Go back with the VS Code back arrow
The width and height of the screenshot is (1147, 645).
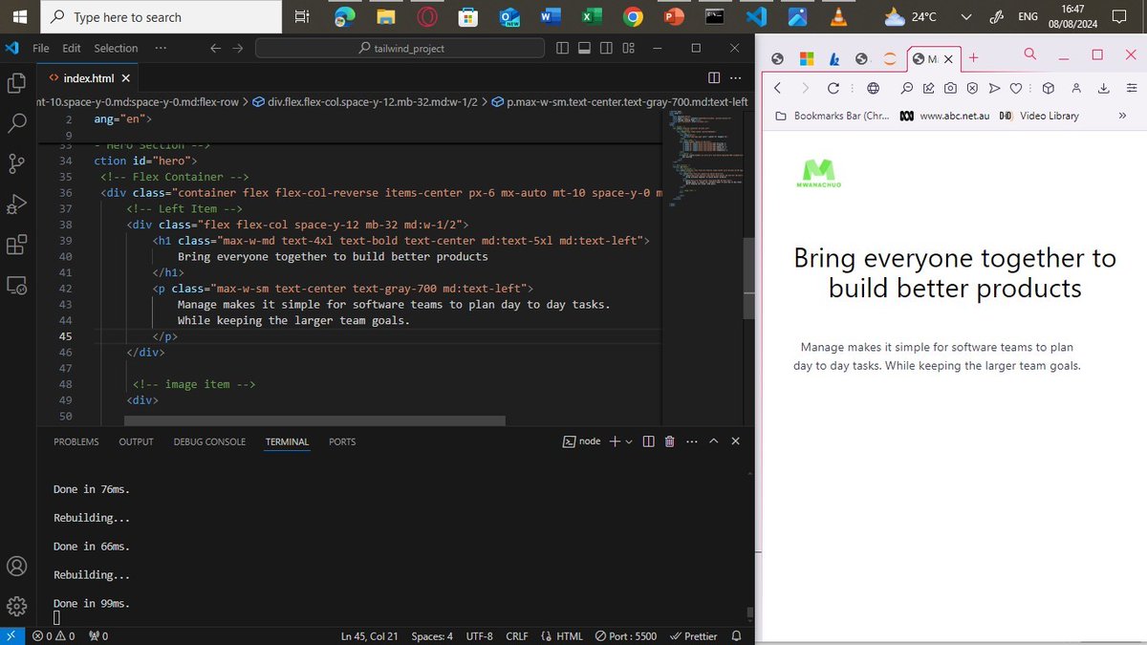(215, 48)
